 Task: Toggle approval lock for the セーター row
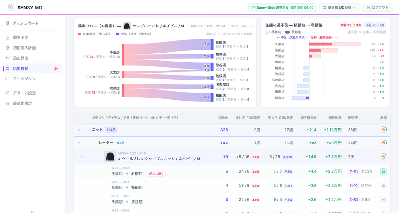coord(383,143)
